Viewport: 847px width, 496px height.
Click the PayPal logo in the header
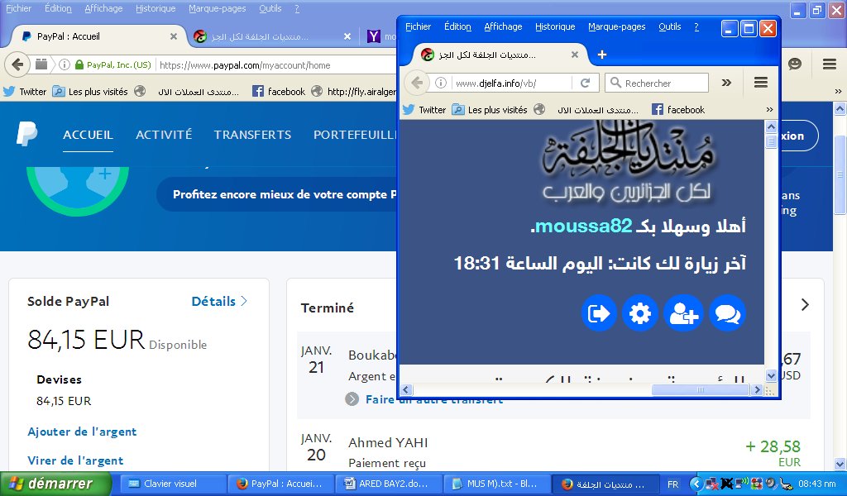click(x=26, y=135)
